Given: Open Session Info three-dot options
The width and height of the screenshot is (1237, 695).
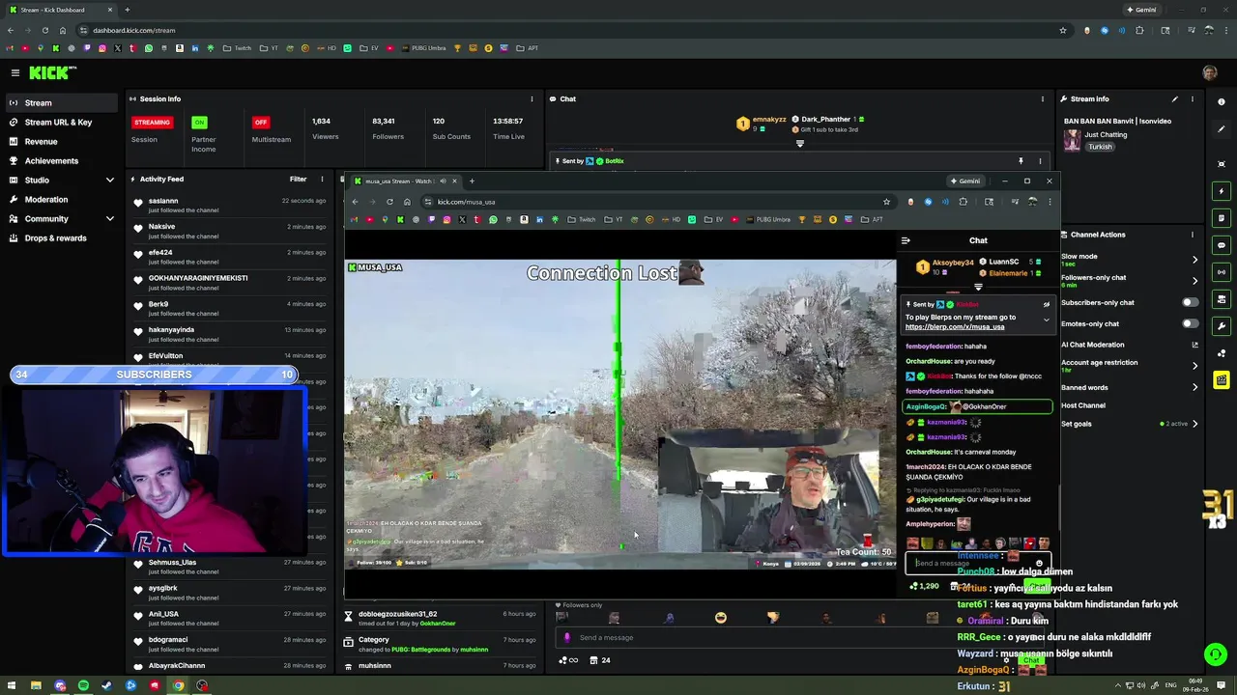Looking at the screenshot, I should [x=531, y=98].
